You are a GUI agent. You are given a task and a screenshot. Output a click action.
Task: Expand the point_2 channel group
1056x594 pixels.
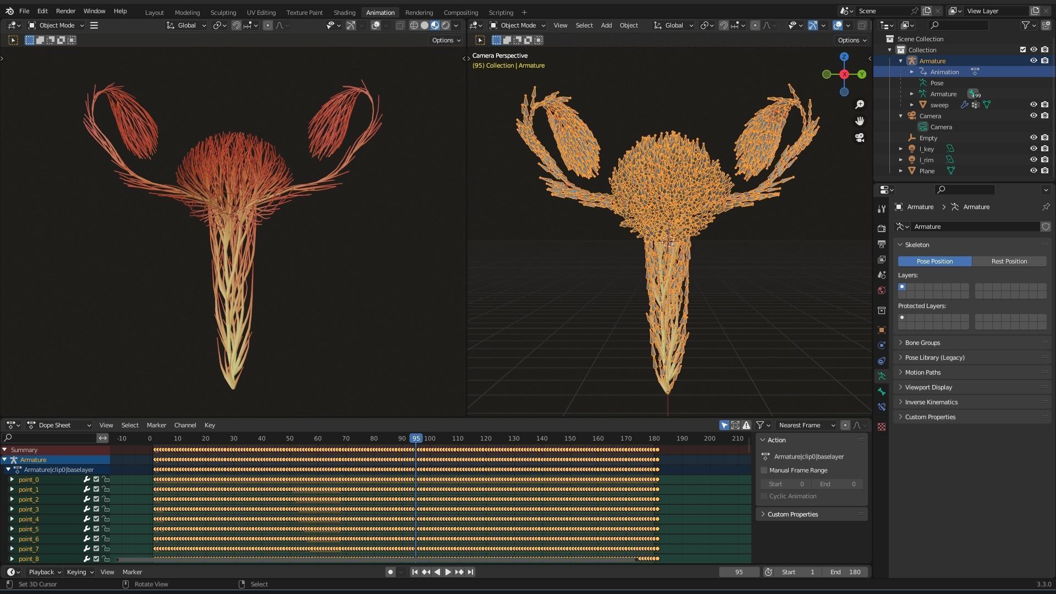[x=12, y=499]
